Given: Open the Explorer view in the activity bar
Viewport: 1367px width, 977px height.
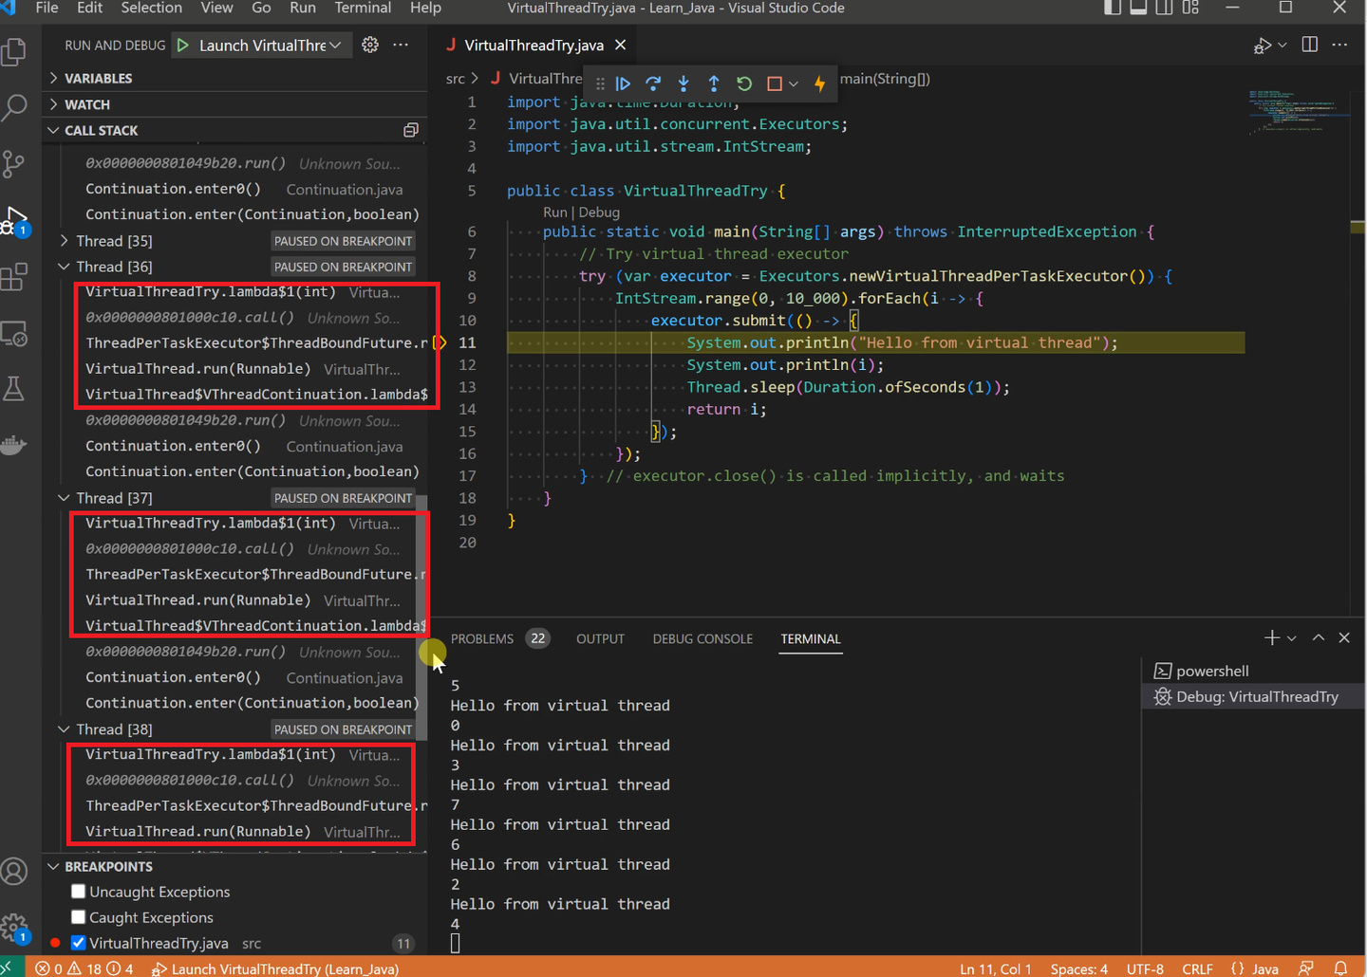Looking at the screenshot, I should pyautogui.click(x=15, y=52).
